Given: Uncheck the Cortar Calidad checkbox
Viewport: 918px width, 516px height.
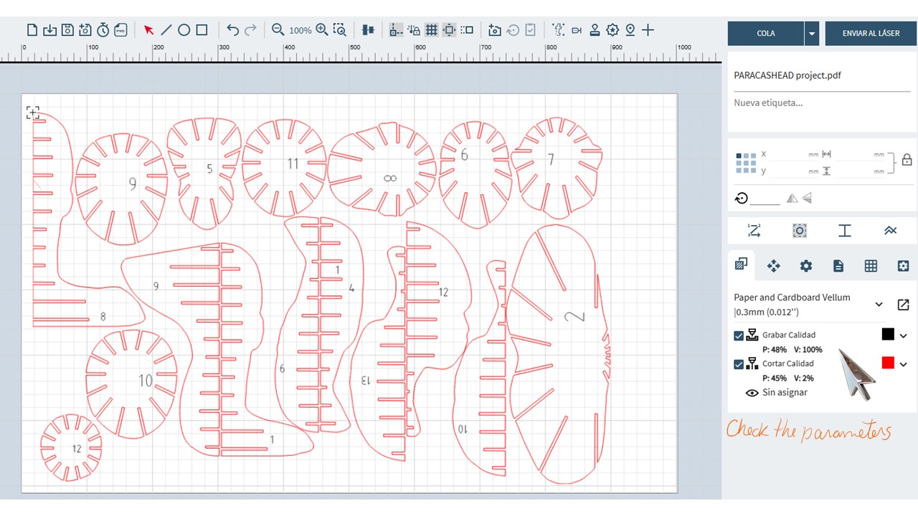Looking at the screenshot, I should click(x=739, y=364).
